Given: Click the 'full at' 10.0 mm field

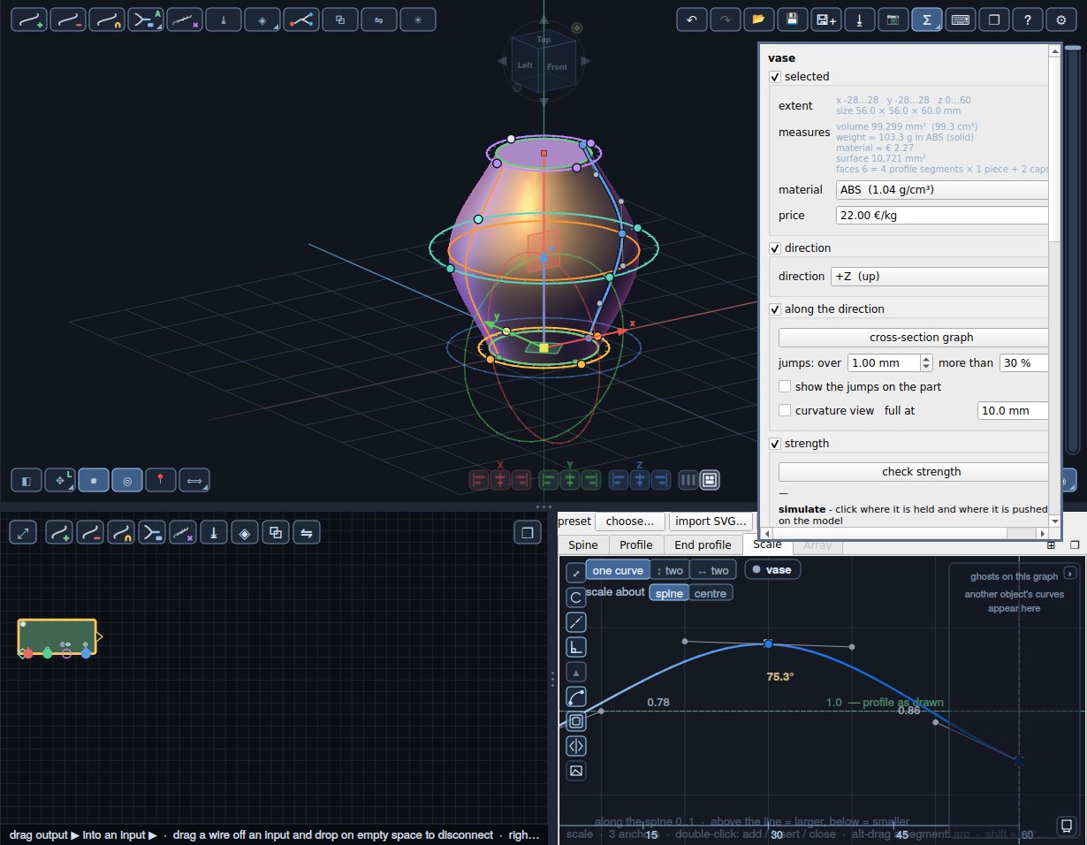Looking at the screenshot, I should tap(1013, 410).
